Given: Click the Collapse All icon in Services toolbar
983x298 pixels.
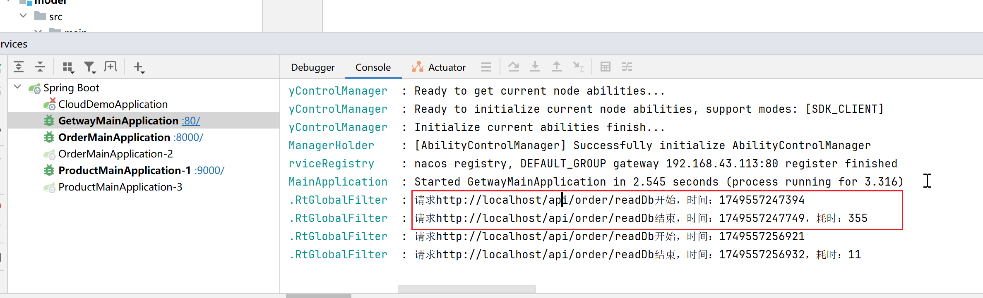Looking at the screenshot, I should pyautogui.click(x=40, y=67).
